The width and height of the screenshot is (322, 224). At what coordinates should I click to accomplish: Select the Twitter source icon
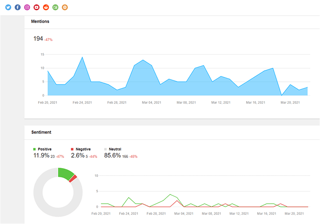[8, 7]
